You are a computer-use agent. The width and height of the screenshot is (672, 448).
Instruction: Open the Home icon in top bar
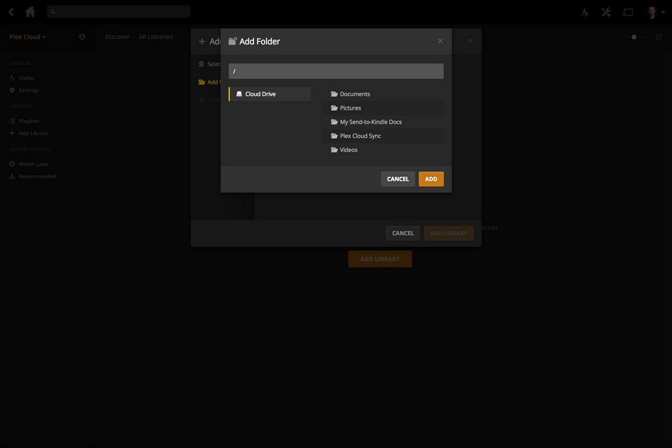click(x=30, y=12)
